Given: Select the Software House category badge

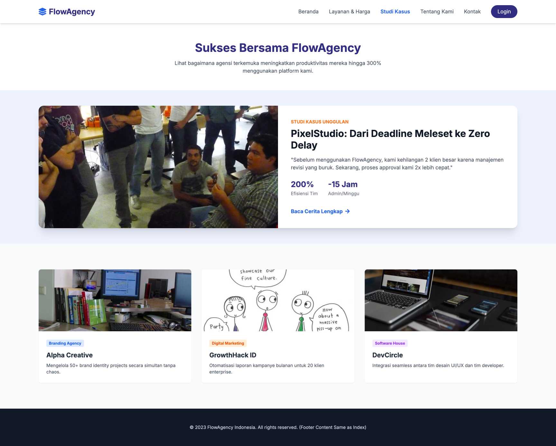Looking at the screenshot, I should pos(390,343).
